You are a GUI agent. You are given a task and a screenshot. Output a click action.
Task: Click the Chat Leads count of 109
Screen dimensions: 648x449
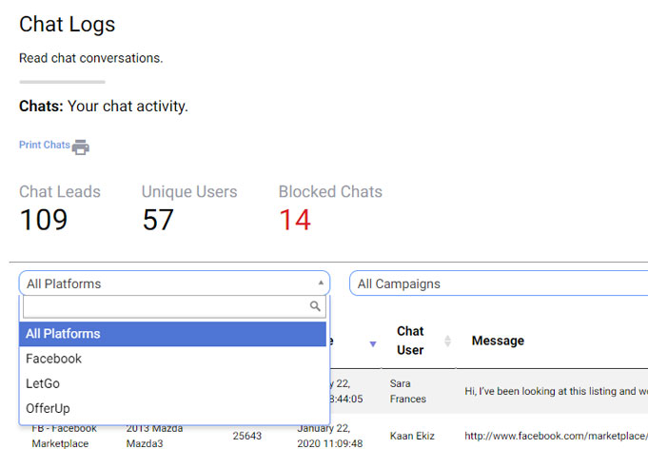pos(43,220)
